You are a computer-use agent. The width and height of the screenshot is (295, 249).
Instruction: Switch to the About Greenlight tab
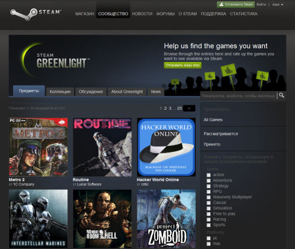[x=127, y=92]
